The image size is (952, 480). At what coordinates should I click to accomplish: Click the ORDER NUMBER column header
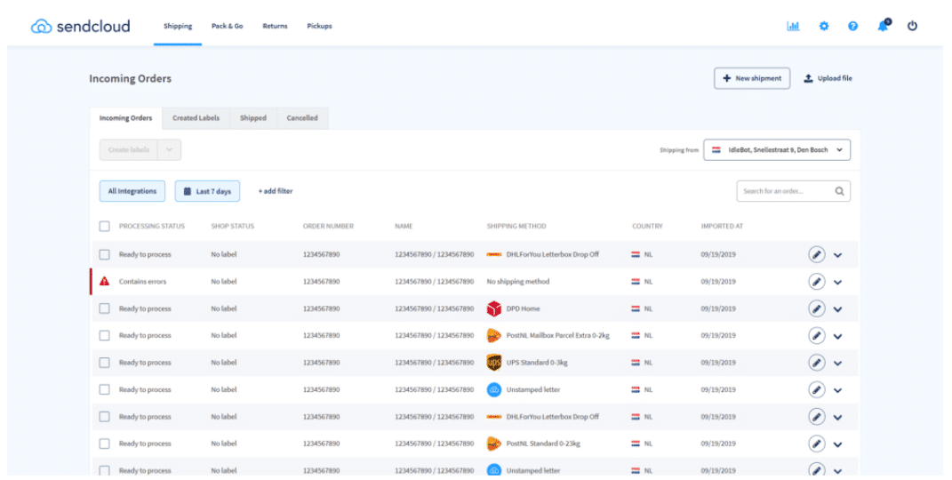coord(329,227)
